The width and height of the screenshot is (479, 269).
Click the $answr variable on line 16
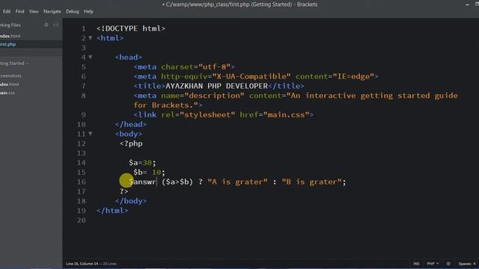tap(142, 182)
